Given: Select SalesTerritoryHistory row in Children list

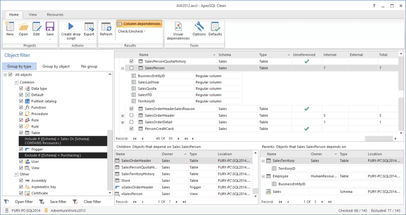Looking at the screenshot, I should (183, 174).
